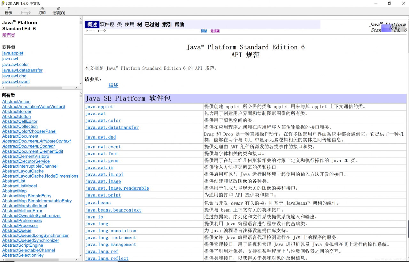Select java.awt.datatransfer in the left package list
Image resolution: width=409 pixels, height=262 pixels.
pyautogui.click(x=22, y=70)
